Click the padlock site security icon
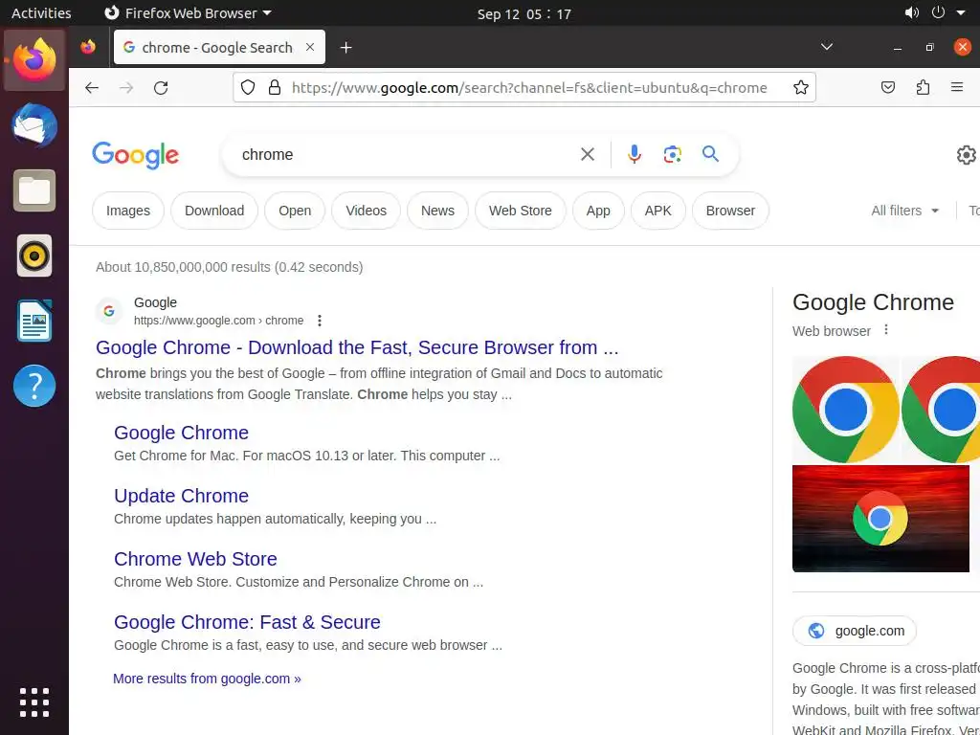The height and width of the screenshot is (735, 980). 275,87
